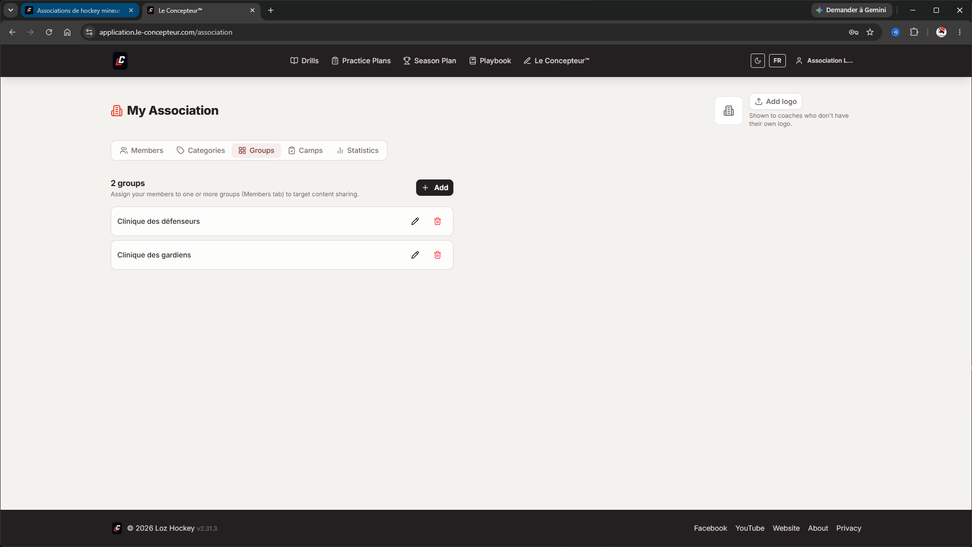This screenshot has height=547, width=972.
Task: Delete the Clinique des défenseurs group
Action: click(438, 221)
